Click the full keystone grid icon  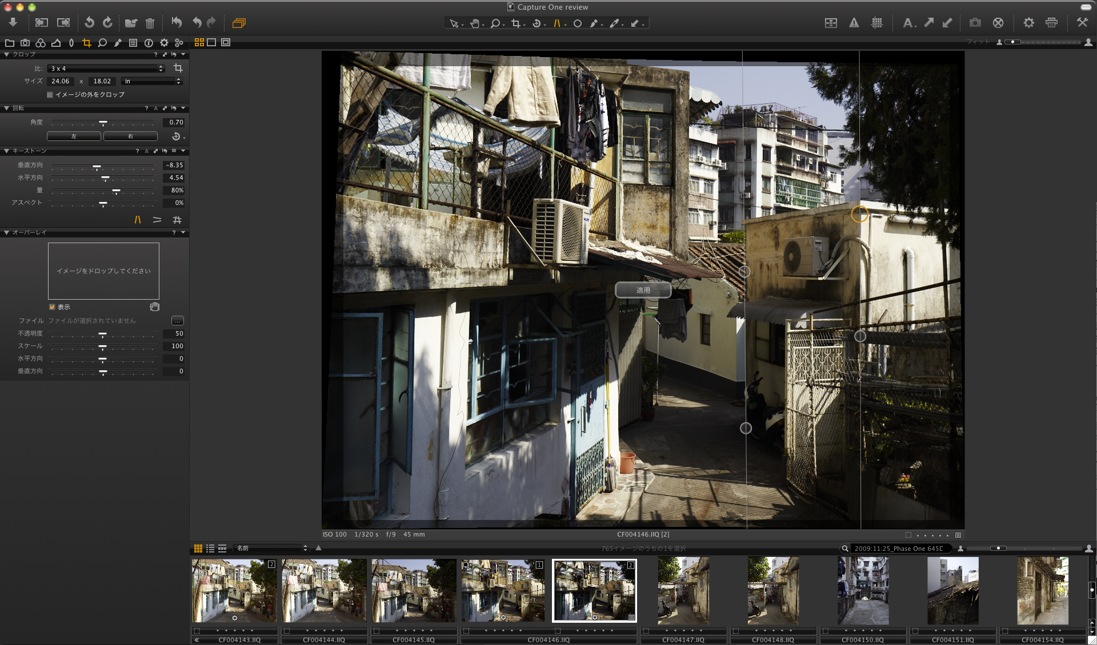click(177, 220)
